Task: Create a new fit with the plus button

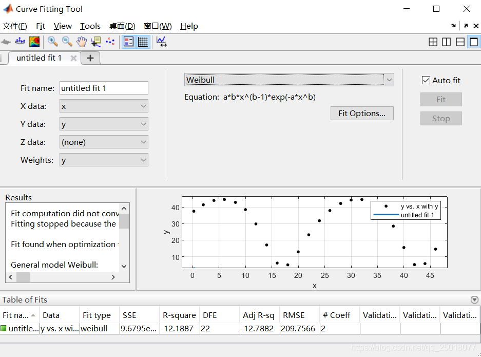Action: 90,58
